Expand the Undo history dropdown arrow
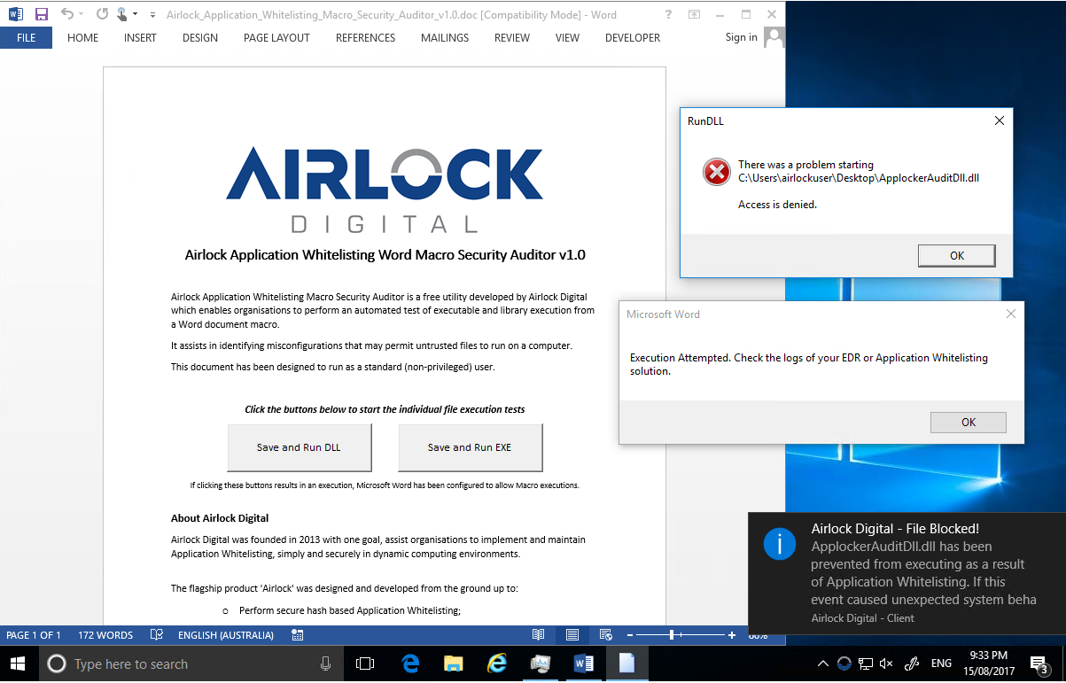 pyautogui.click(x=81, y=14)
